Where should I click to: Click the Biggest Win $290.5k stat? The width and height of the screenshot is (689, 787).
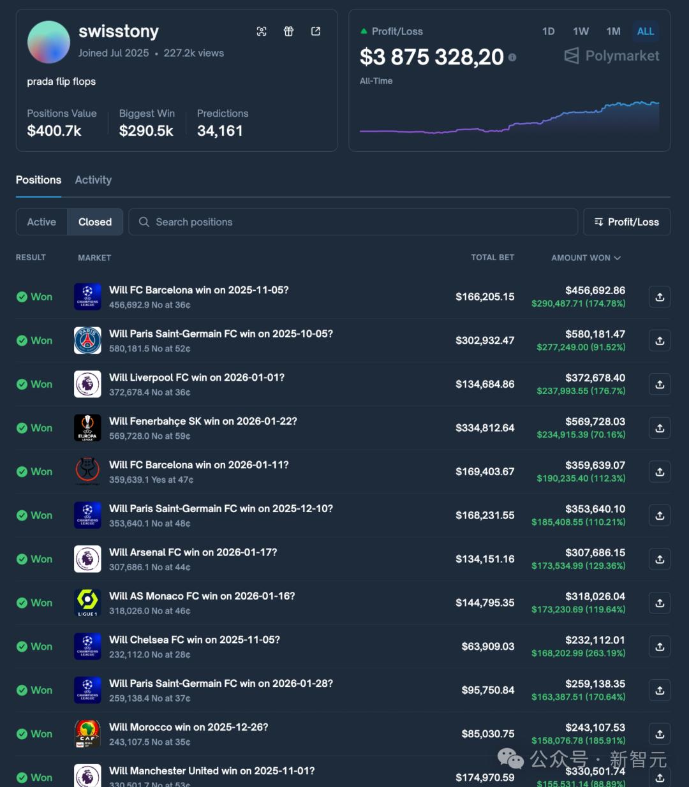[x=147, y=122]
